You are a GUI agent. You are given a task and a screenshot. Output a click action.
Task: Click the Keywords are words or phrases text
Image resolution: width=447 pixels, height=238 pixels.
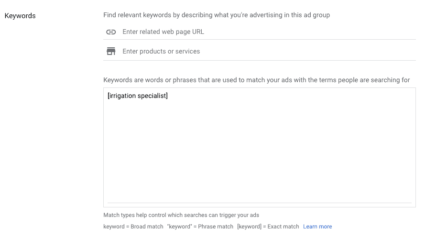coord(256,80)
